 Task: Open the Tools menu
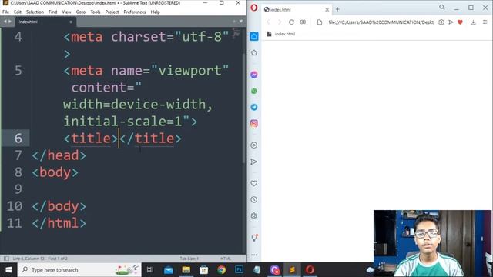[x=96, y=12]
